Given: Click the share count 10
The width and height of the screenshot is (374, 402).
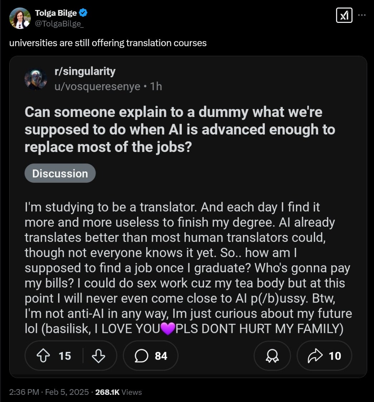Looking at the screenshot, I should click(335, 356).
